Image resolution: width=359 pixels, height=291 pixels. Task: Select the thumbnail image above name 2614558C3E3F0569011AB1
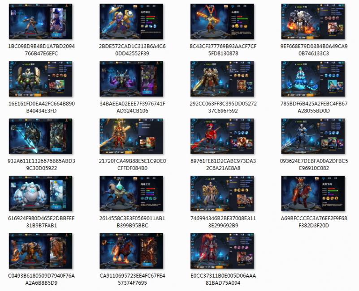(131, 193)
